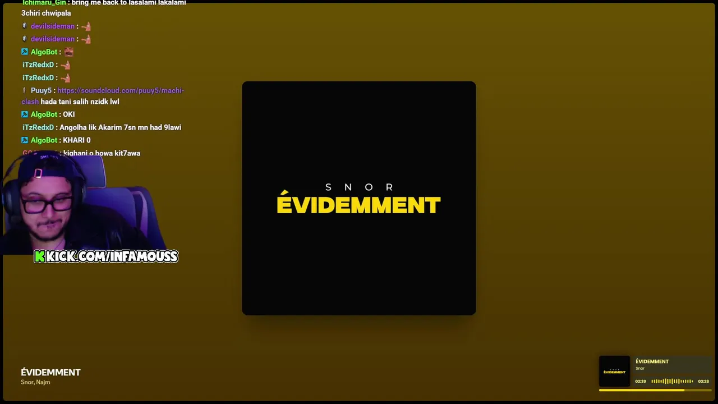Click the Ichimaru_Gin username in chat
718x404 pixels.
(x=44, y=3)
